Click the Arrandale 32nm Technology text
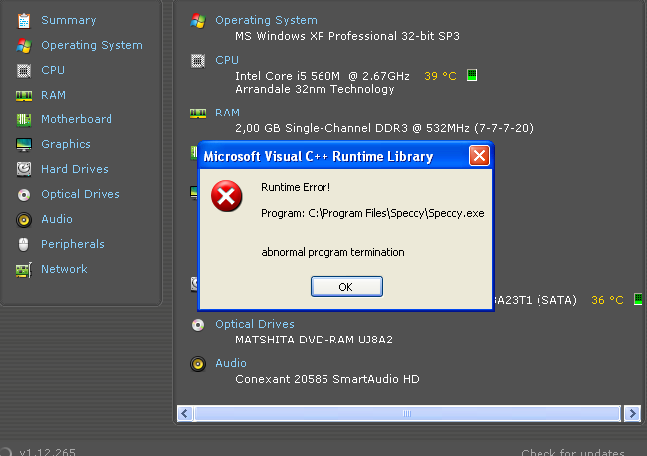 pos(315,90)
